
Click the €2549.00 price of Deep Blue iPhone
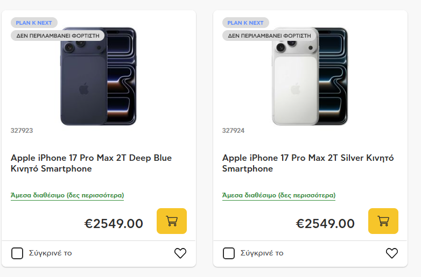tap(114, 224)
